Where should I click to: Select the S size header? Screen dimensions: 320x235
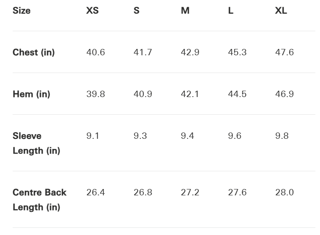point(137,11)
